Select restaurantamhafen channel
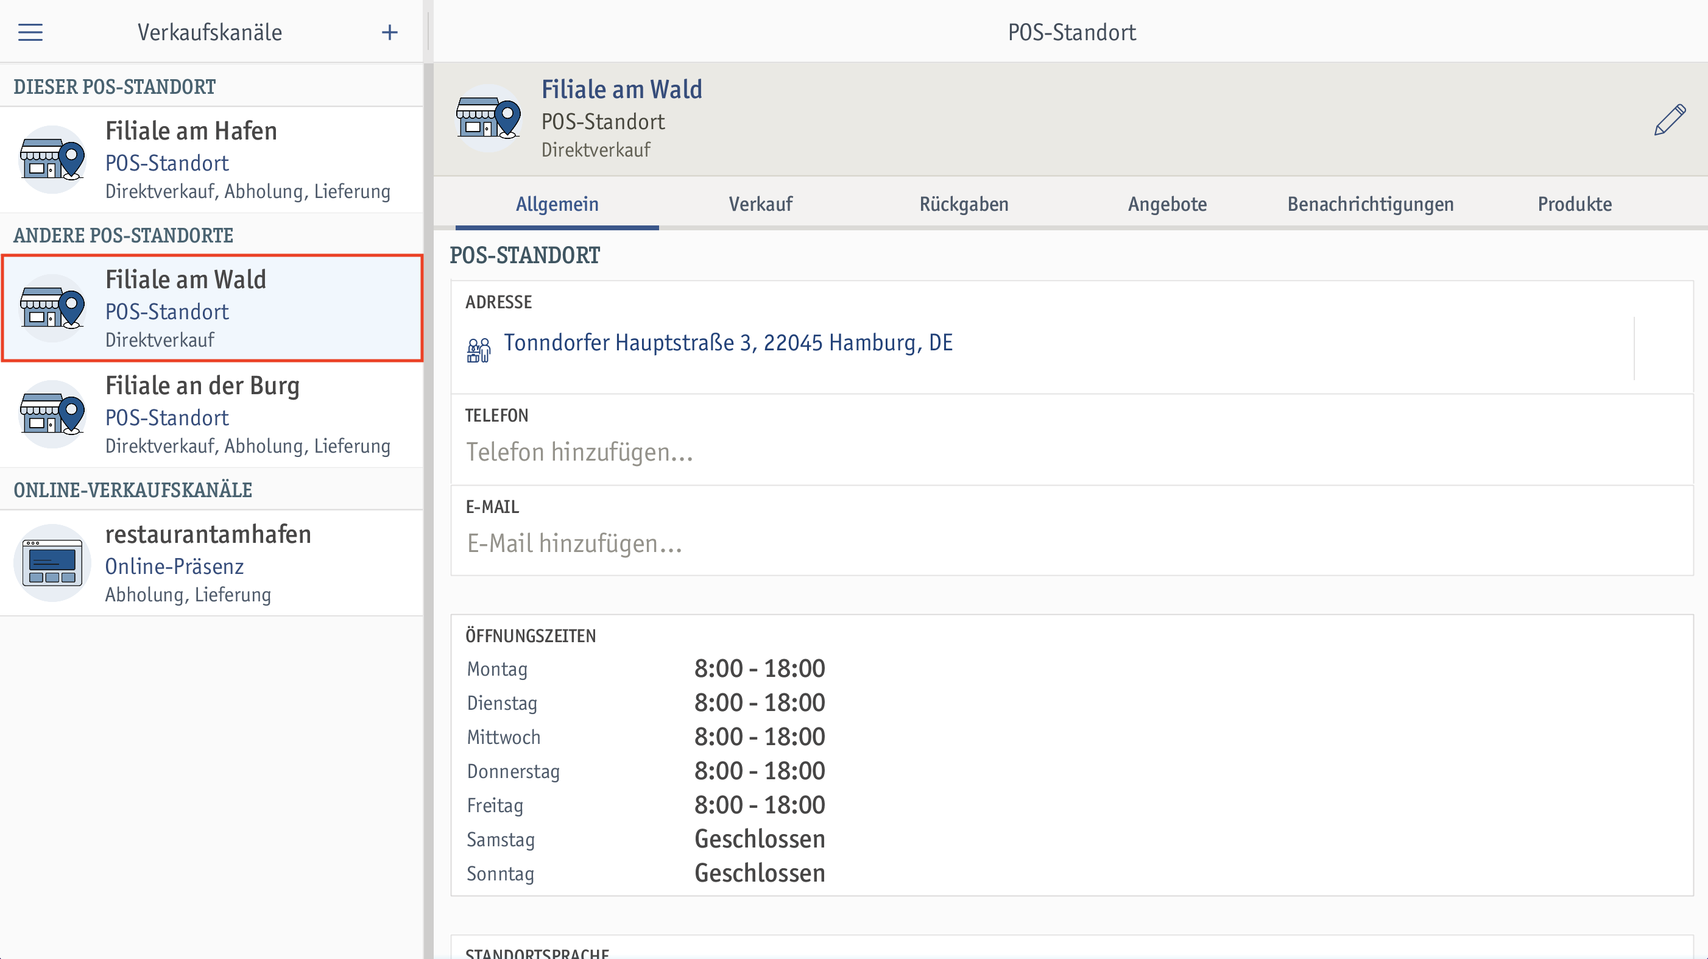 click(211, 563)
